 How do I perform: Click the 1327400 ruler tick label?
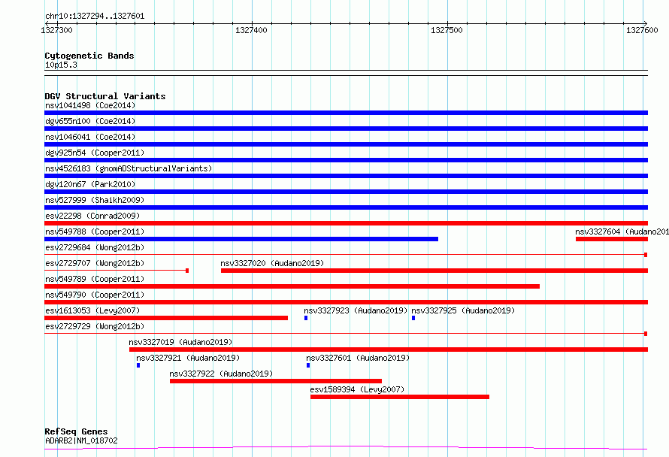pyautogui.click(x=251, y=30)
